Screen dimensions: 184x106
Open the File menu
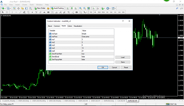5,5
